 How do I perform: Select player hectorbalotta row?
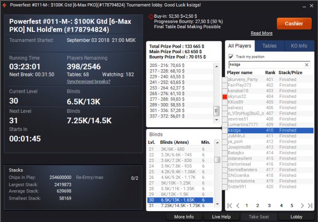coord(270,181)
